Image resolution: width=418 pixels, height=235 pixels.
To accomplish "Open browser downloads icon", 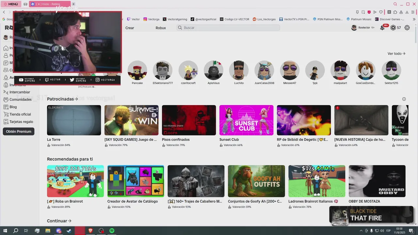I will (x=407, y=12).
